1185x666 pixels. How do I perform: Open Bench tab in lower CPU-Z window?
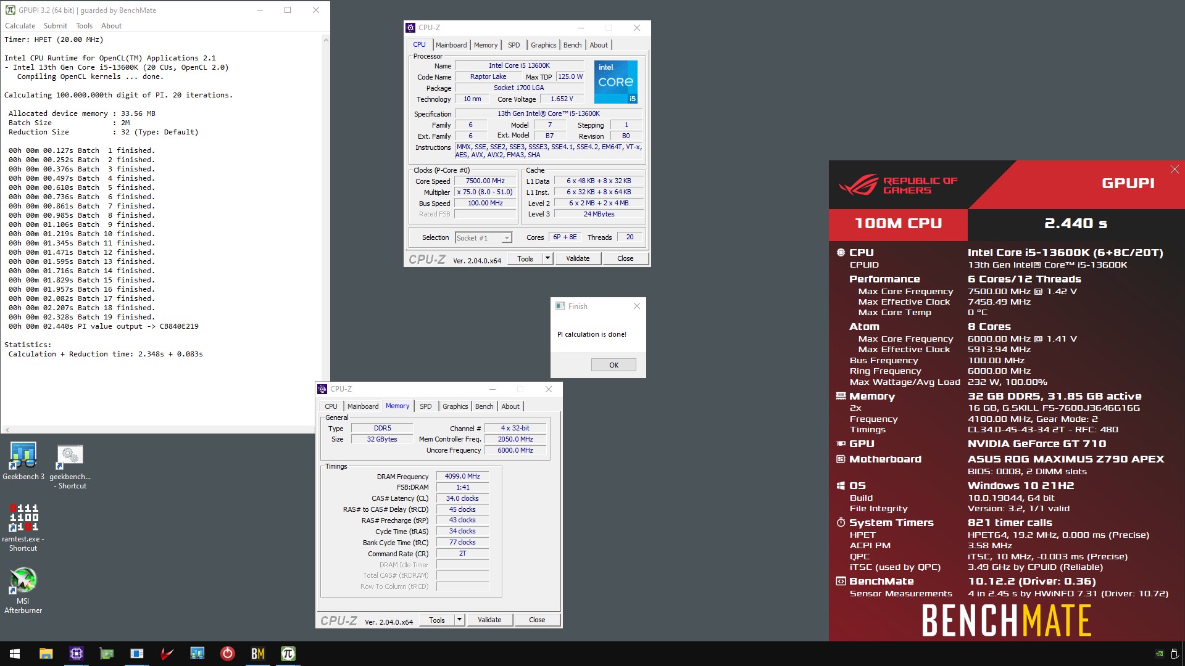tap(484, 406)
